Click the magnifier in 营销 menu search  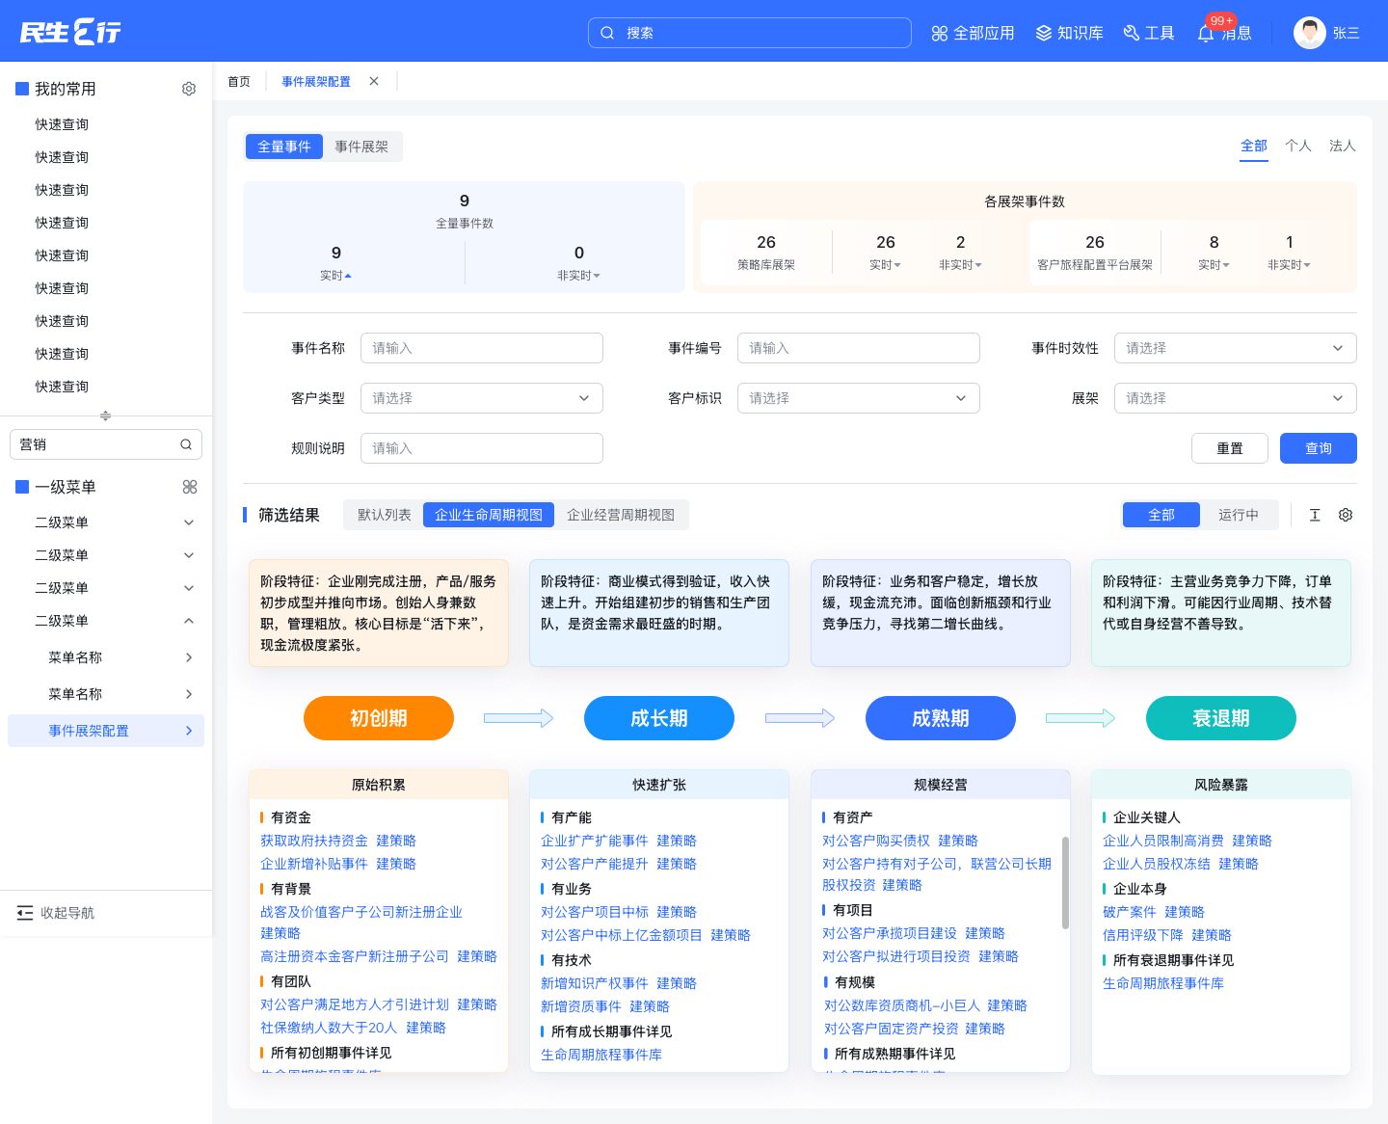[x=186, y=444]
